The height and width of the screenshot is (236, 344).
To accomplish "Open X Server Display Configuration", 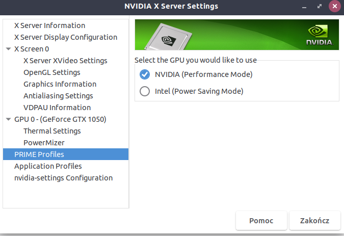I will 65,37.
